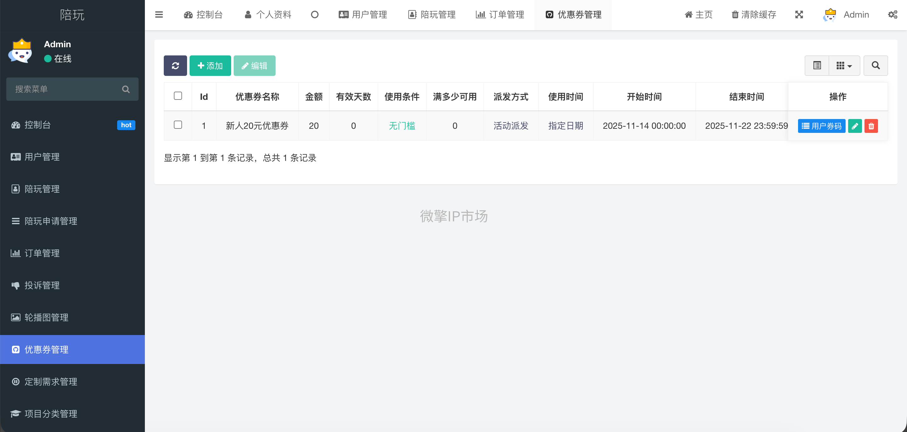Check the header select-all checkbox in the table
The image size is (907, 432).
point(178,96)
